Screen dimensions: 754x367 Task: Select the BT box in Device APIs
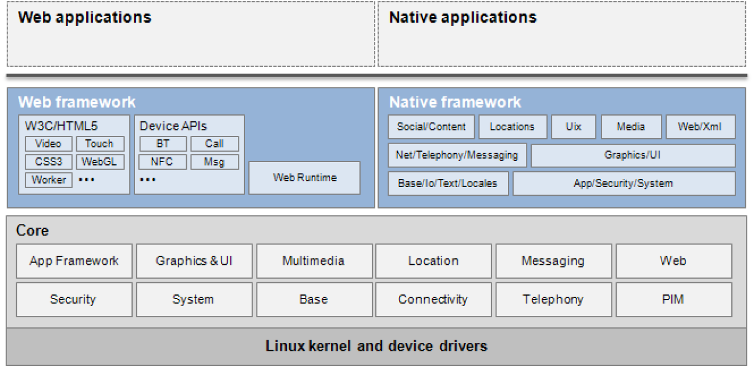[162, 144]
